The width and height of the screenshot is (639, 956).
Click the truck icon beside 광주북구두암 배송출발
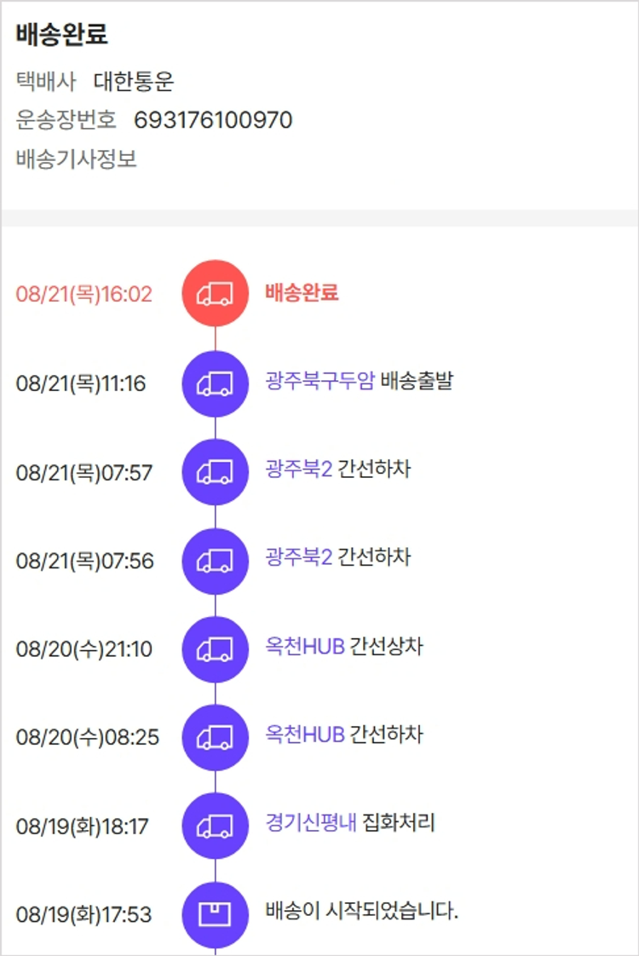click(x=215, y=383)
